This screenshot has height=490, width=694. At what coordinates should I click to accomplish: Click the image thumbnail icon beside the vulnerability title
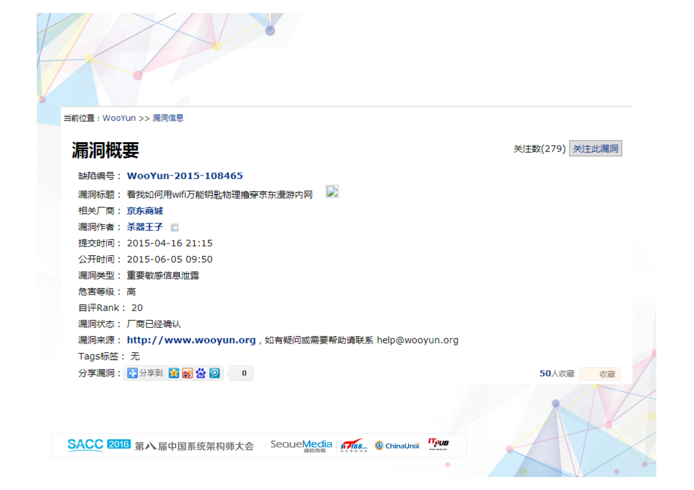pos(332,192)
